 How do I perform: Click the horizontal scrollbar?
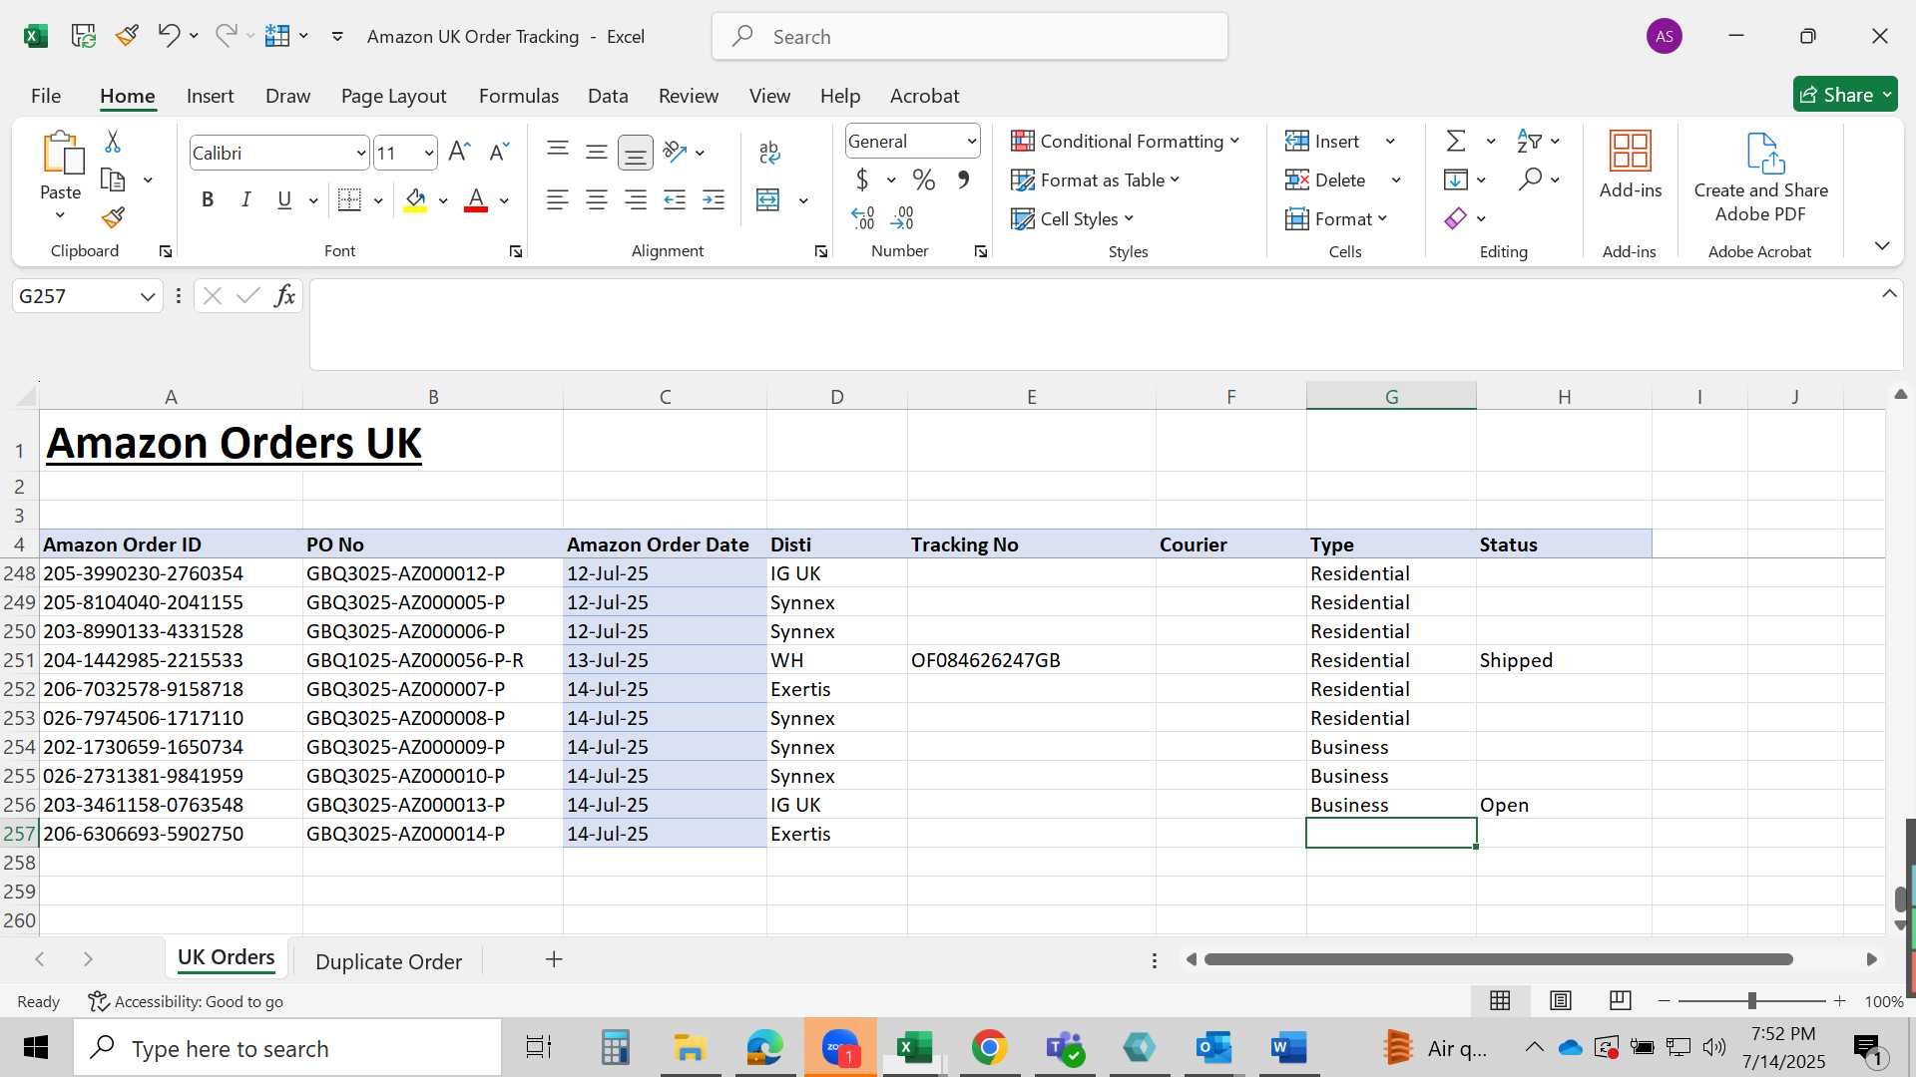1498,959
